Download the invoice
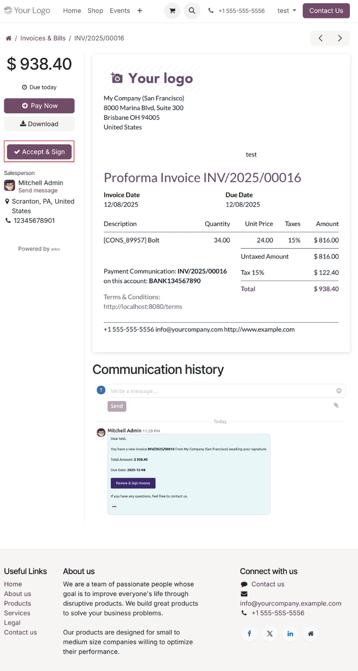Image resolution: width=358 pixels, height=671 pixels. tap(39, 124)
